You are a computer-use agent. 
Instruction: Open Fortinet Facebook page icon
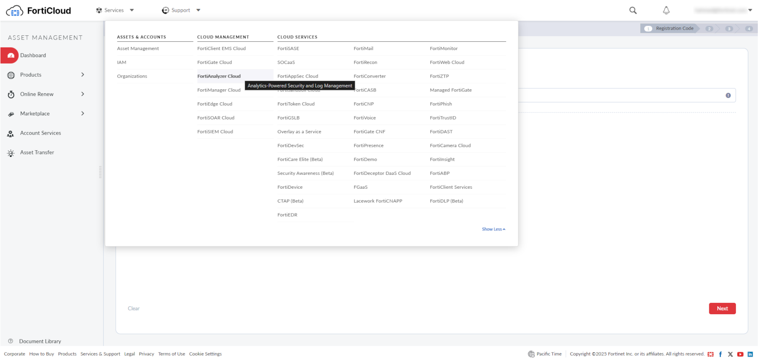720,354
